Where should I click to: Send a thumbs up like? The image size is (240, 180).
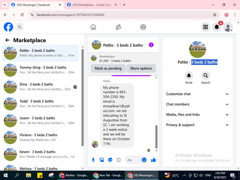coord(154,160)
